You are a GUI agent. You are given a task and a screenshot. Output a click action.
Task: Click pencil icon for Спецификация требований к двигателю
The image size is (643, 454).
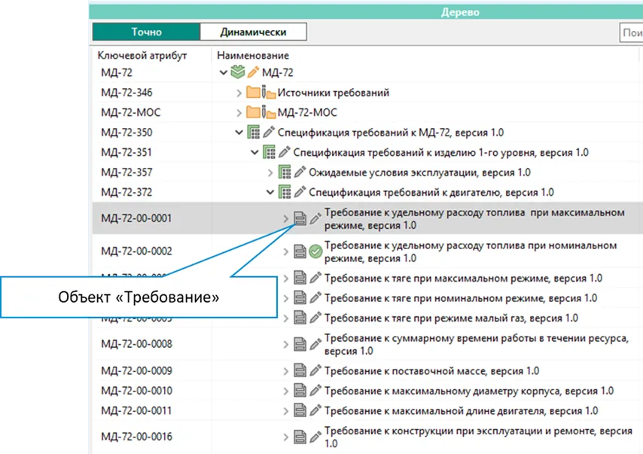point(300,192)
